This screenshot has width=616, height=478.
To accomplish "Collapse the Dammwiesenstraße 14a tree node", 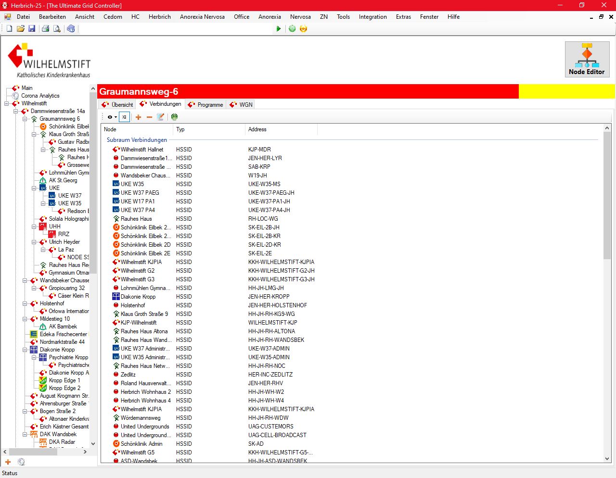I will (x=16, y=111).
